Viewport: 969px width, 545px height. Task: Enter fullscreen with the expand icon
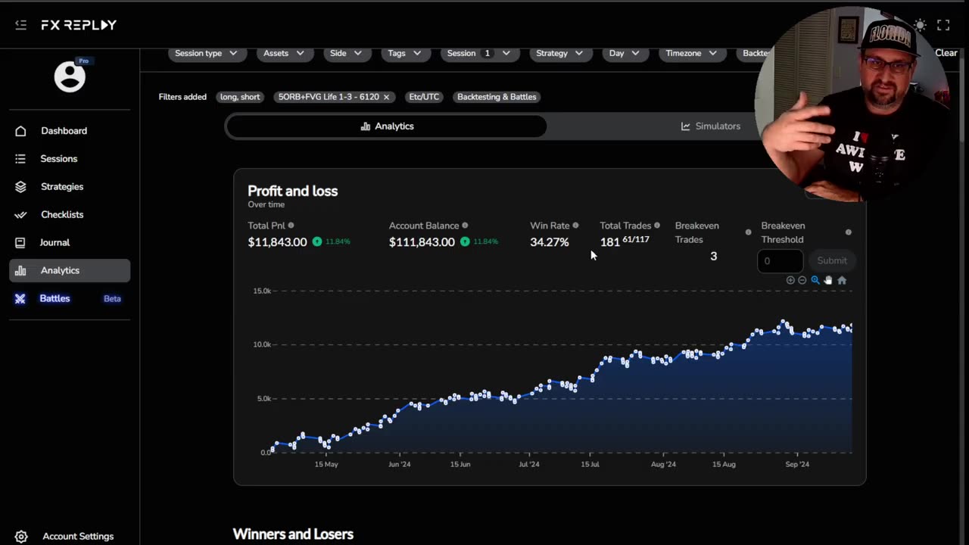click(943, 25)
